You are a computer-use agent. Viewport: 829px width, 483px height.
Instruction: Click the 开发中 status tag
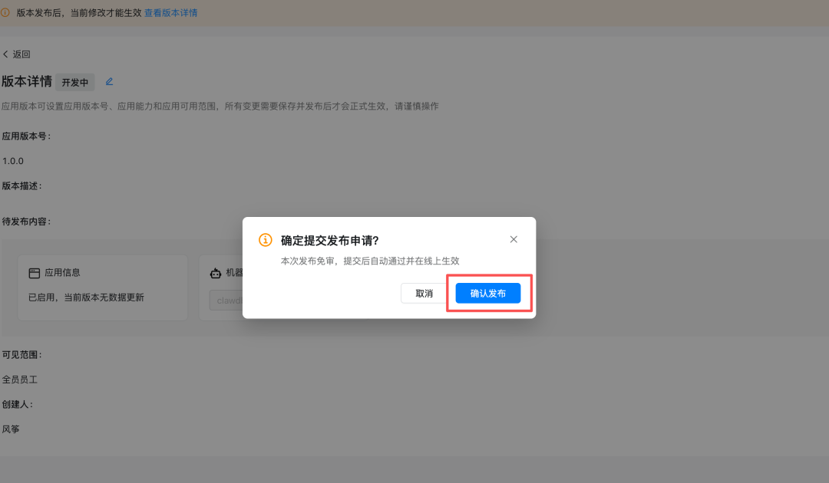[x=75, y=82]
